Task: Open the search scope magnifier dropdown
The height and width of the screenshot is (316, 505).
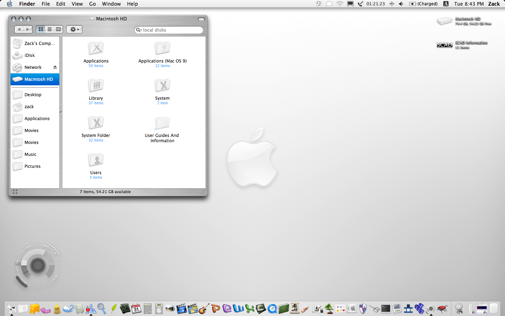Action: pos(139,30)
